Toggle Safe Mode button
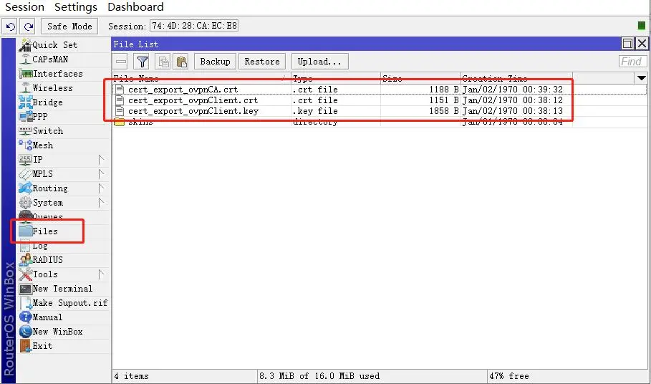 click(69, 27)
